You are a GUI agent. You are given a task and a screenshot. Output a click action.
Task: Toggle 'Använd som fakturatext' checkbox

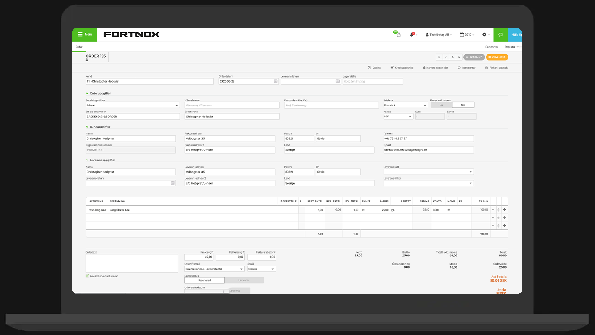click(87, 276)
